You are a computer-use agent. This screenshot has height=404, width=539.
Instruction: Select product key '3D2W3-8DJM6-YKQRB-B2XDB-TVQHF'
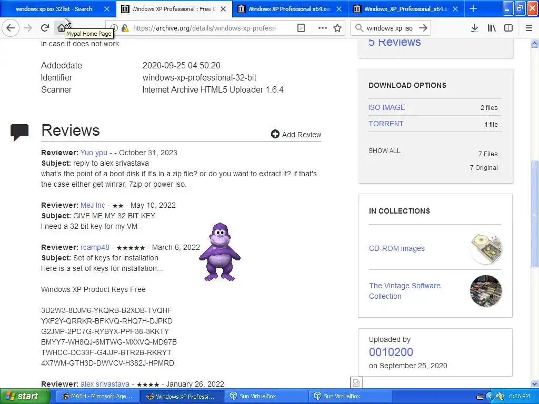106,310
